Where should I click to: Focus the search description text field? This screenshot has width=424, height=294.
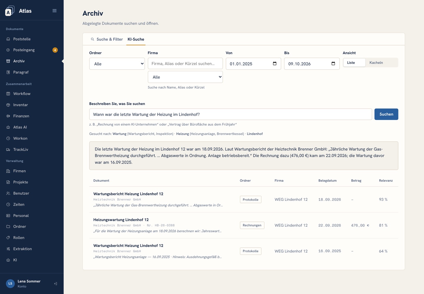point(231,114)
